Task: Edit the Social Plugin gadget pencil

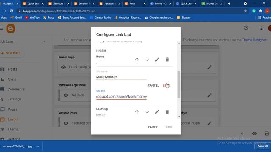Action: click(210, 123)
